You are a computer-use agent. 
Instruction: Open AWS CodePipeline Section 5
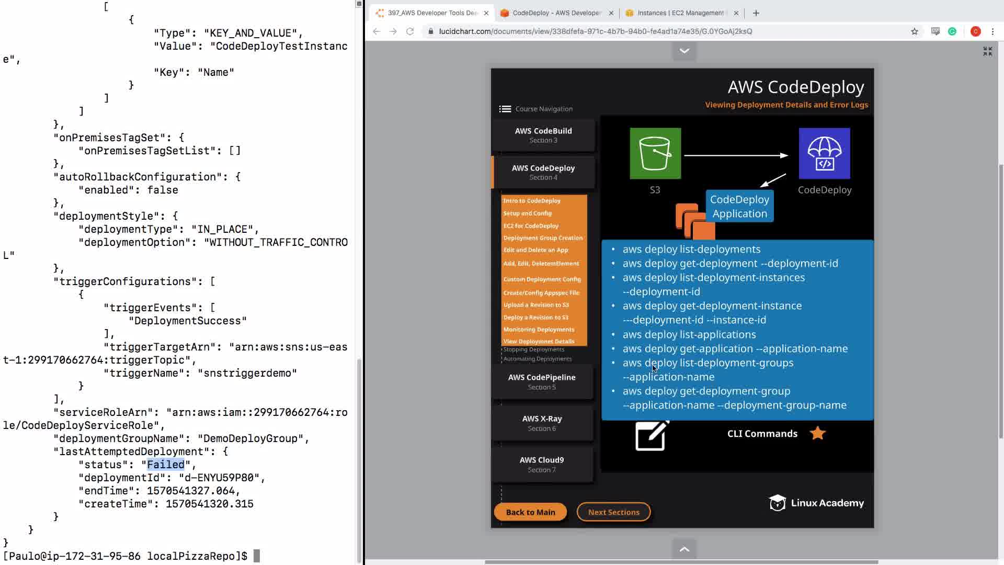coord(542,381)
